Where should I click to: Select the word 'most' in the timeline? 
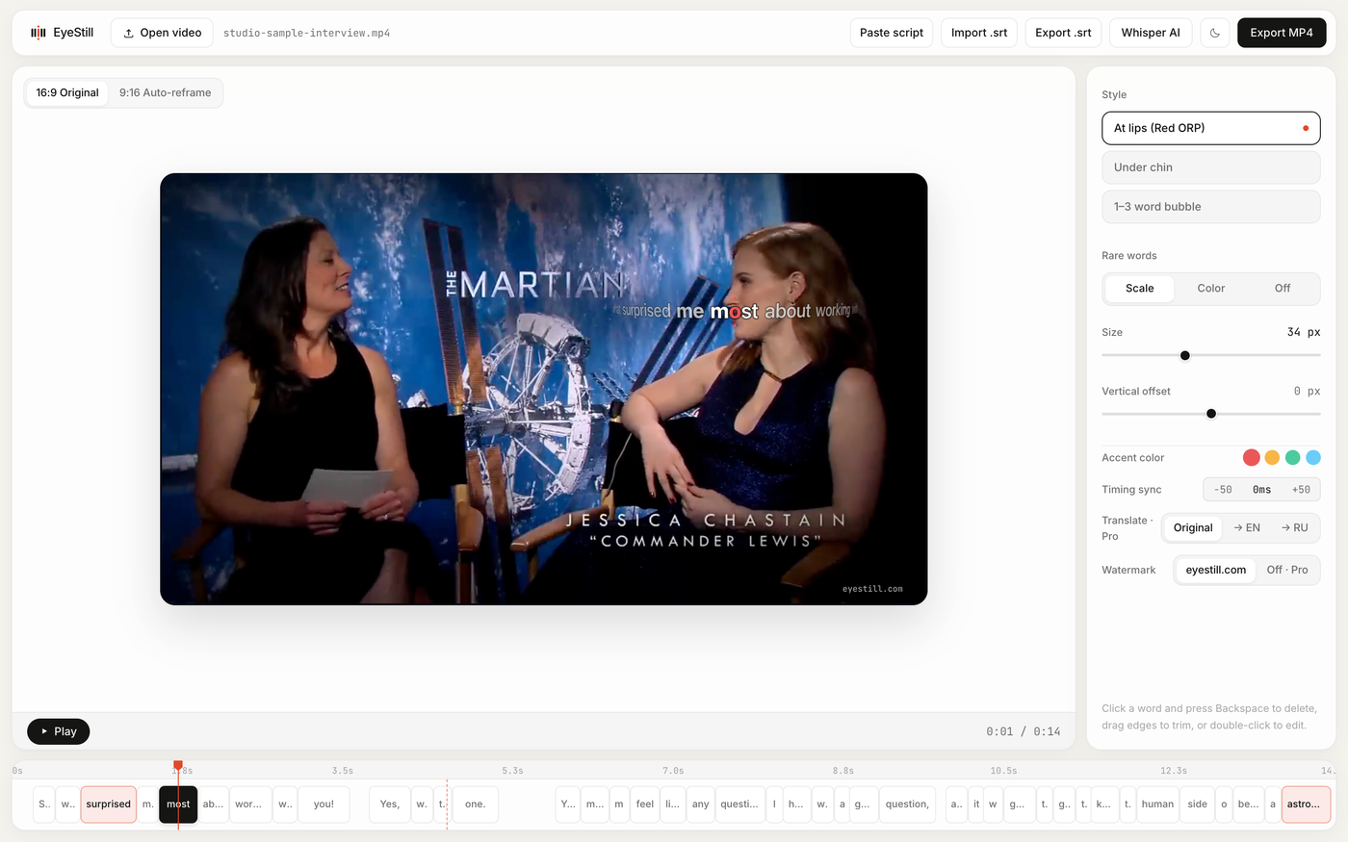click(x=178, y=804)
